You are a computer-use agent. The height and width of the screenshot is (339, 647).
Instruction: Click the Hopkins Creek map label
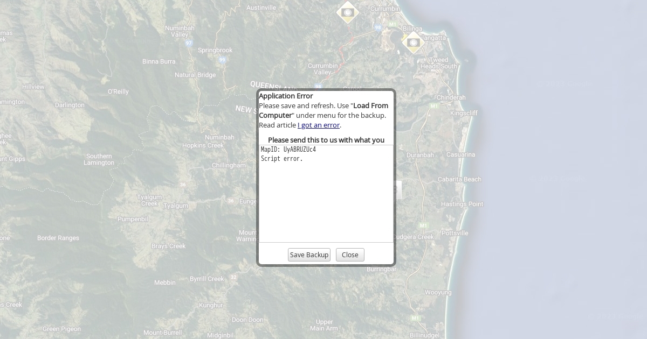pyautogui.click(x=203, y=145)
